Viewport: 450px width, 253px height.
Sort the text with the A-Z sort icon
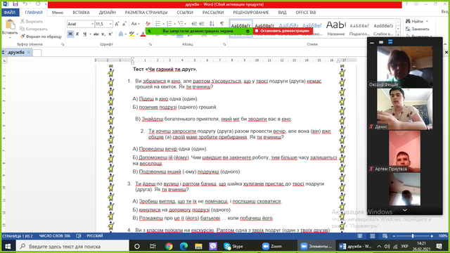(212, 24)
